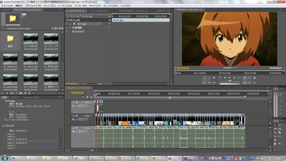
Task: Set unnumbered marker in timeline header
Action: coord(91,97)
